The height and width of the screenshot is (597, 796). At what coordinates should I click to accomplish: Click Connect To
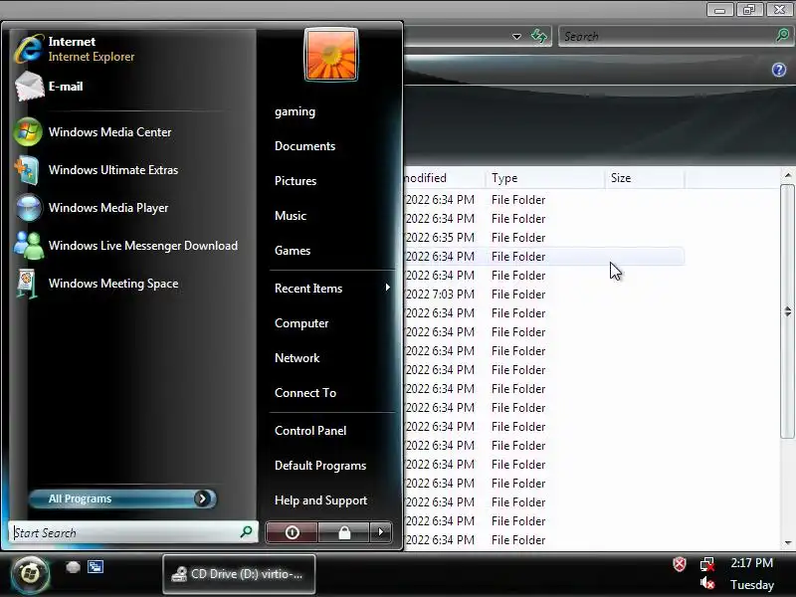(305, 393)
